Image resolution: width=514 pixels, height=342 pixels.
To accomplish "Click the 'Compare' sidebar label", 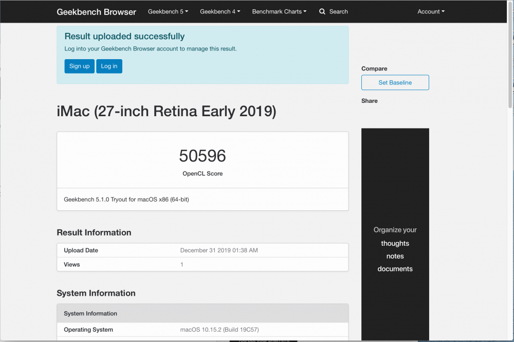I will (374, 68).
